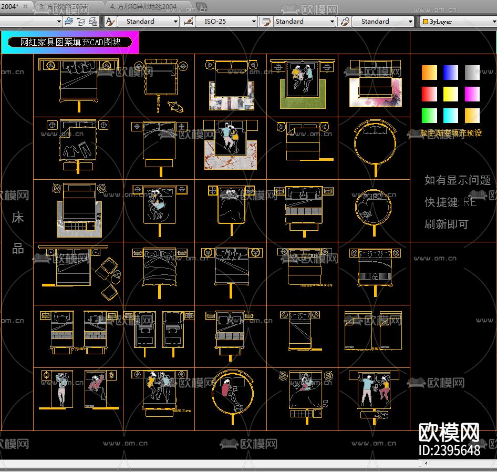
Task: Select the large round bed with two pillows
Action: coord(375,148)
